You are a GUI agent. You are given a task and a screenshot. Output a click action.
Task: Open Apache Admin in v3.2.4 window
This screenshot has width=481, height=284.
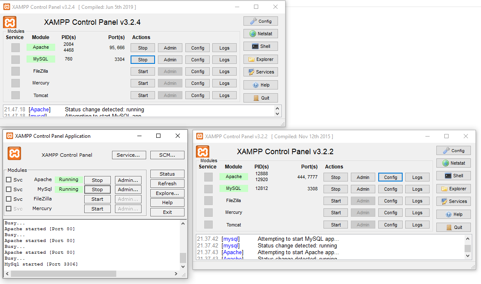[170, 48]
